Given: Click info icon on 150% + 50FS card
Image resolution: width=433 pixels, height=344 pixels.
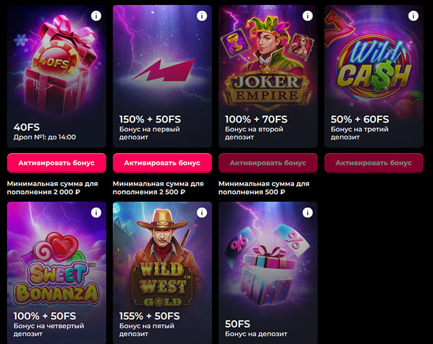Looking at the screenshot, I should (202, 16).
